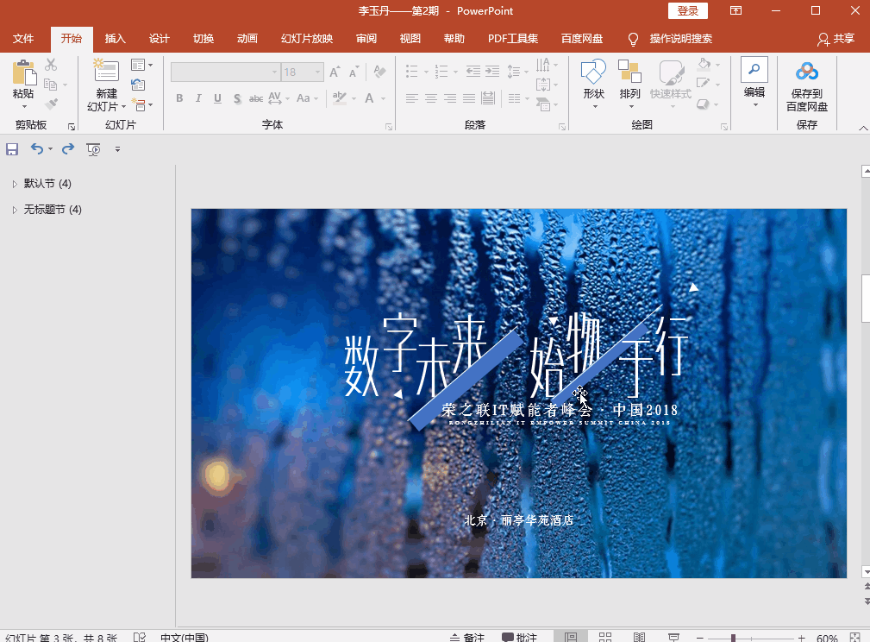Click the font color A swatch
This screenshot has width=870, height=642.
click(369, 98)
